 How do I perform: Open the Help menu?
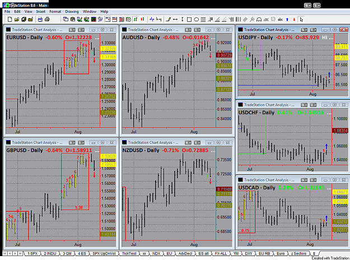(x=104, y=12)
